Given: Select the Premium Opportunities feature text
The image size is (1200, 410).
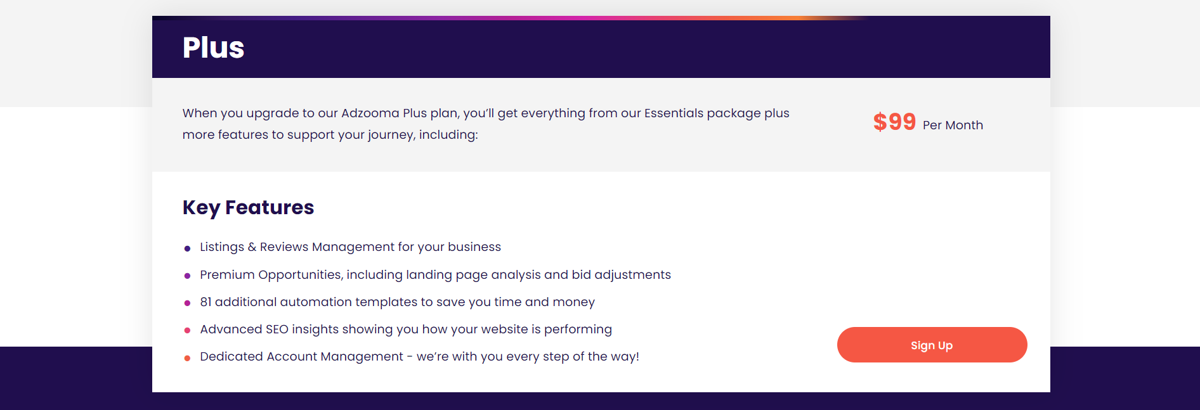Looking at the screenshot, I should [435, 274].
